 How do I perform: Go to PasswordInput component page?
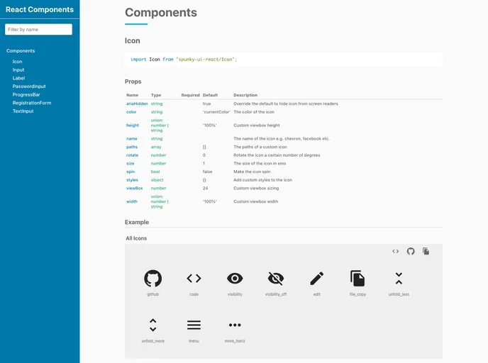29,86
